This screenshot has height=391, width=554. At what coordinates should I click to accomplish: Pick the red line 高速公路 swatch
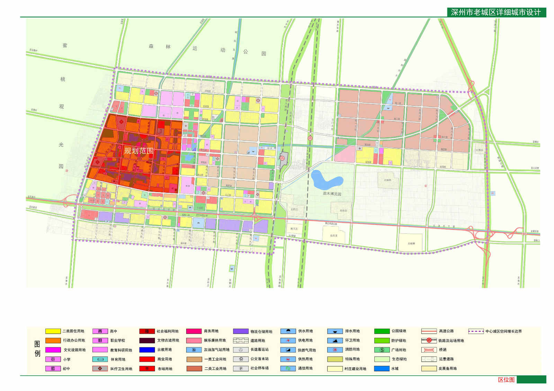[x=429, y=331]
